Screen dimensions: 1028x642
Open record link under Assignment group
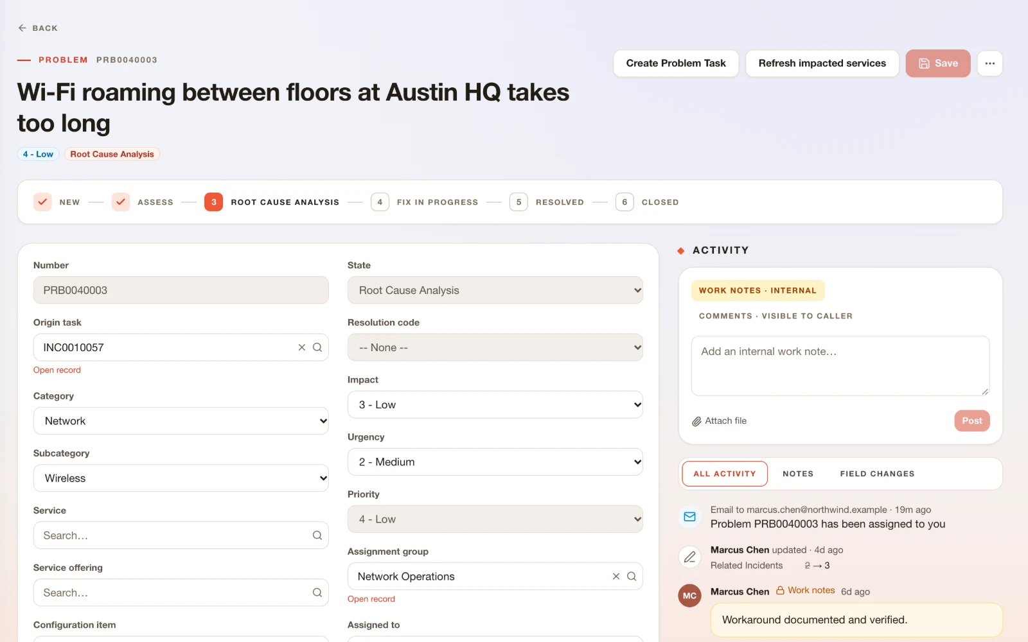(371, 600)
